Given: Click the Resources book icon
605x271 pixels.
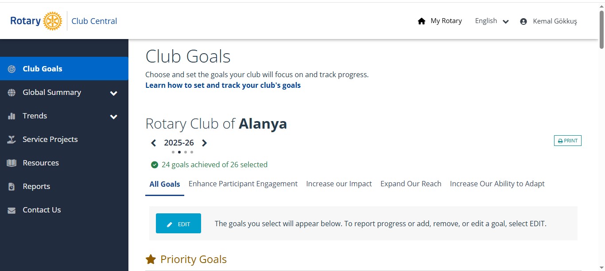Looking at the screenshot, I should click(12, 163).
